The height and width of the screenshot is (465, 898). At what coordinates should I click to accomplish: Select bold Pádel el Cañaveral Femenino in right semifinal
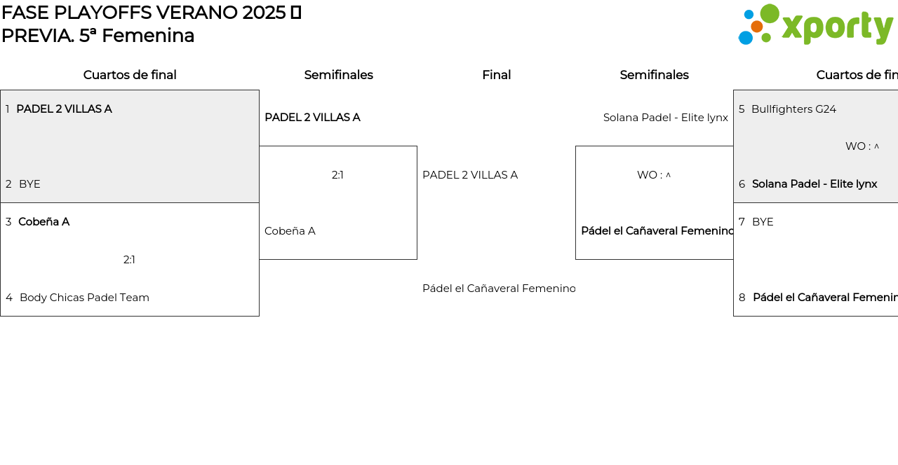[657, 231]
